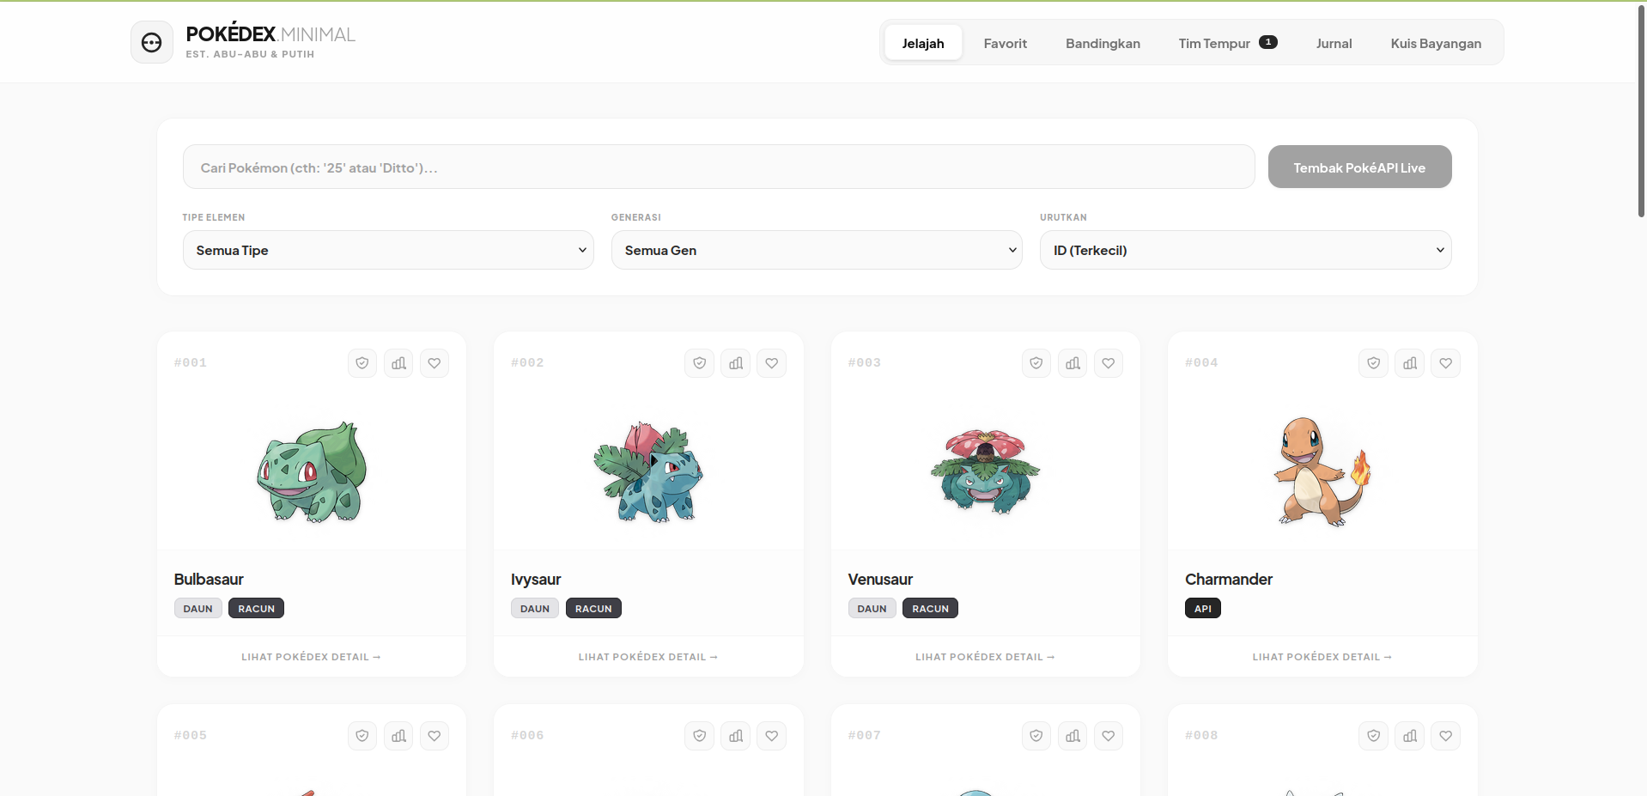Open the Tipe Elemen dropdown
The width and height of the screenshot is (1647, 796).
tap(388, 250)
